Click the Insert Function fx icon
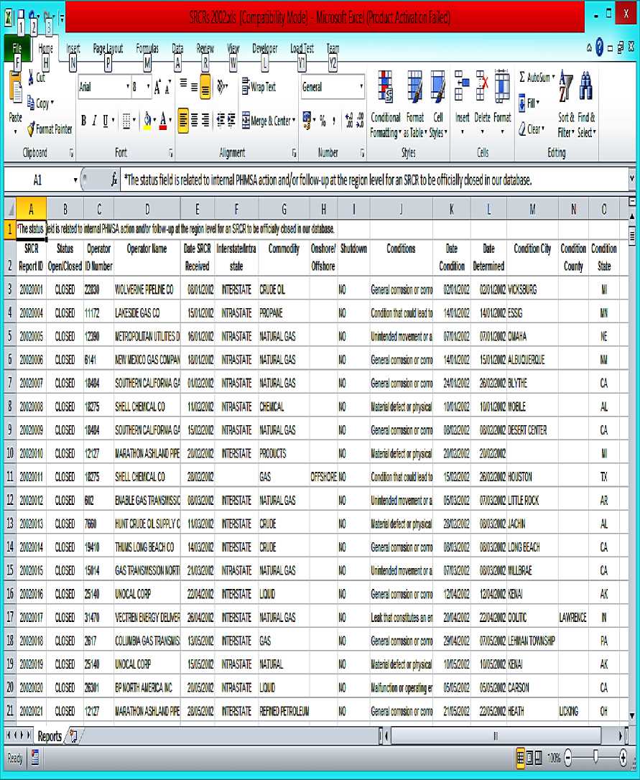This screenshot has width=640, height=780. tap(114, 180)
